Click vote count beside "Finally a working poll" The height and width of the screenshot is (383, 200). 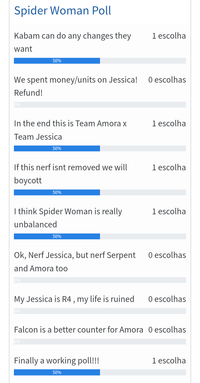[x=169, y=360]
